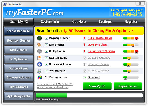Open the Register tab
This screenshot has width=148, height=106.
pyautogui.click(x=131, y=22)
